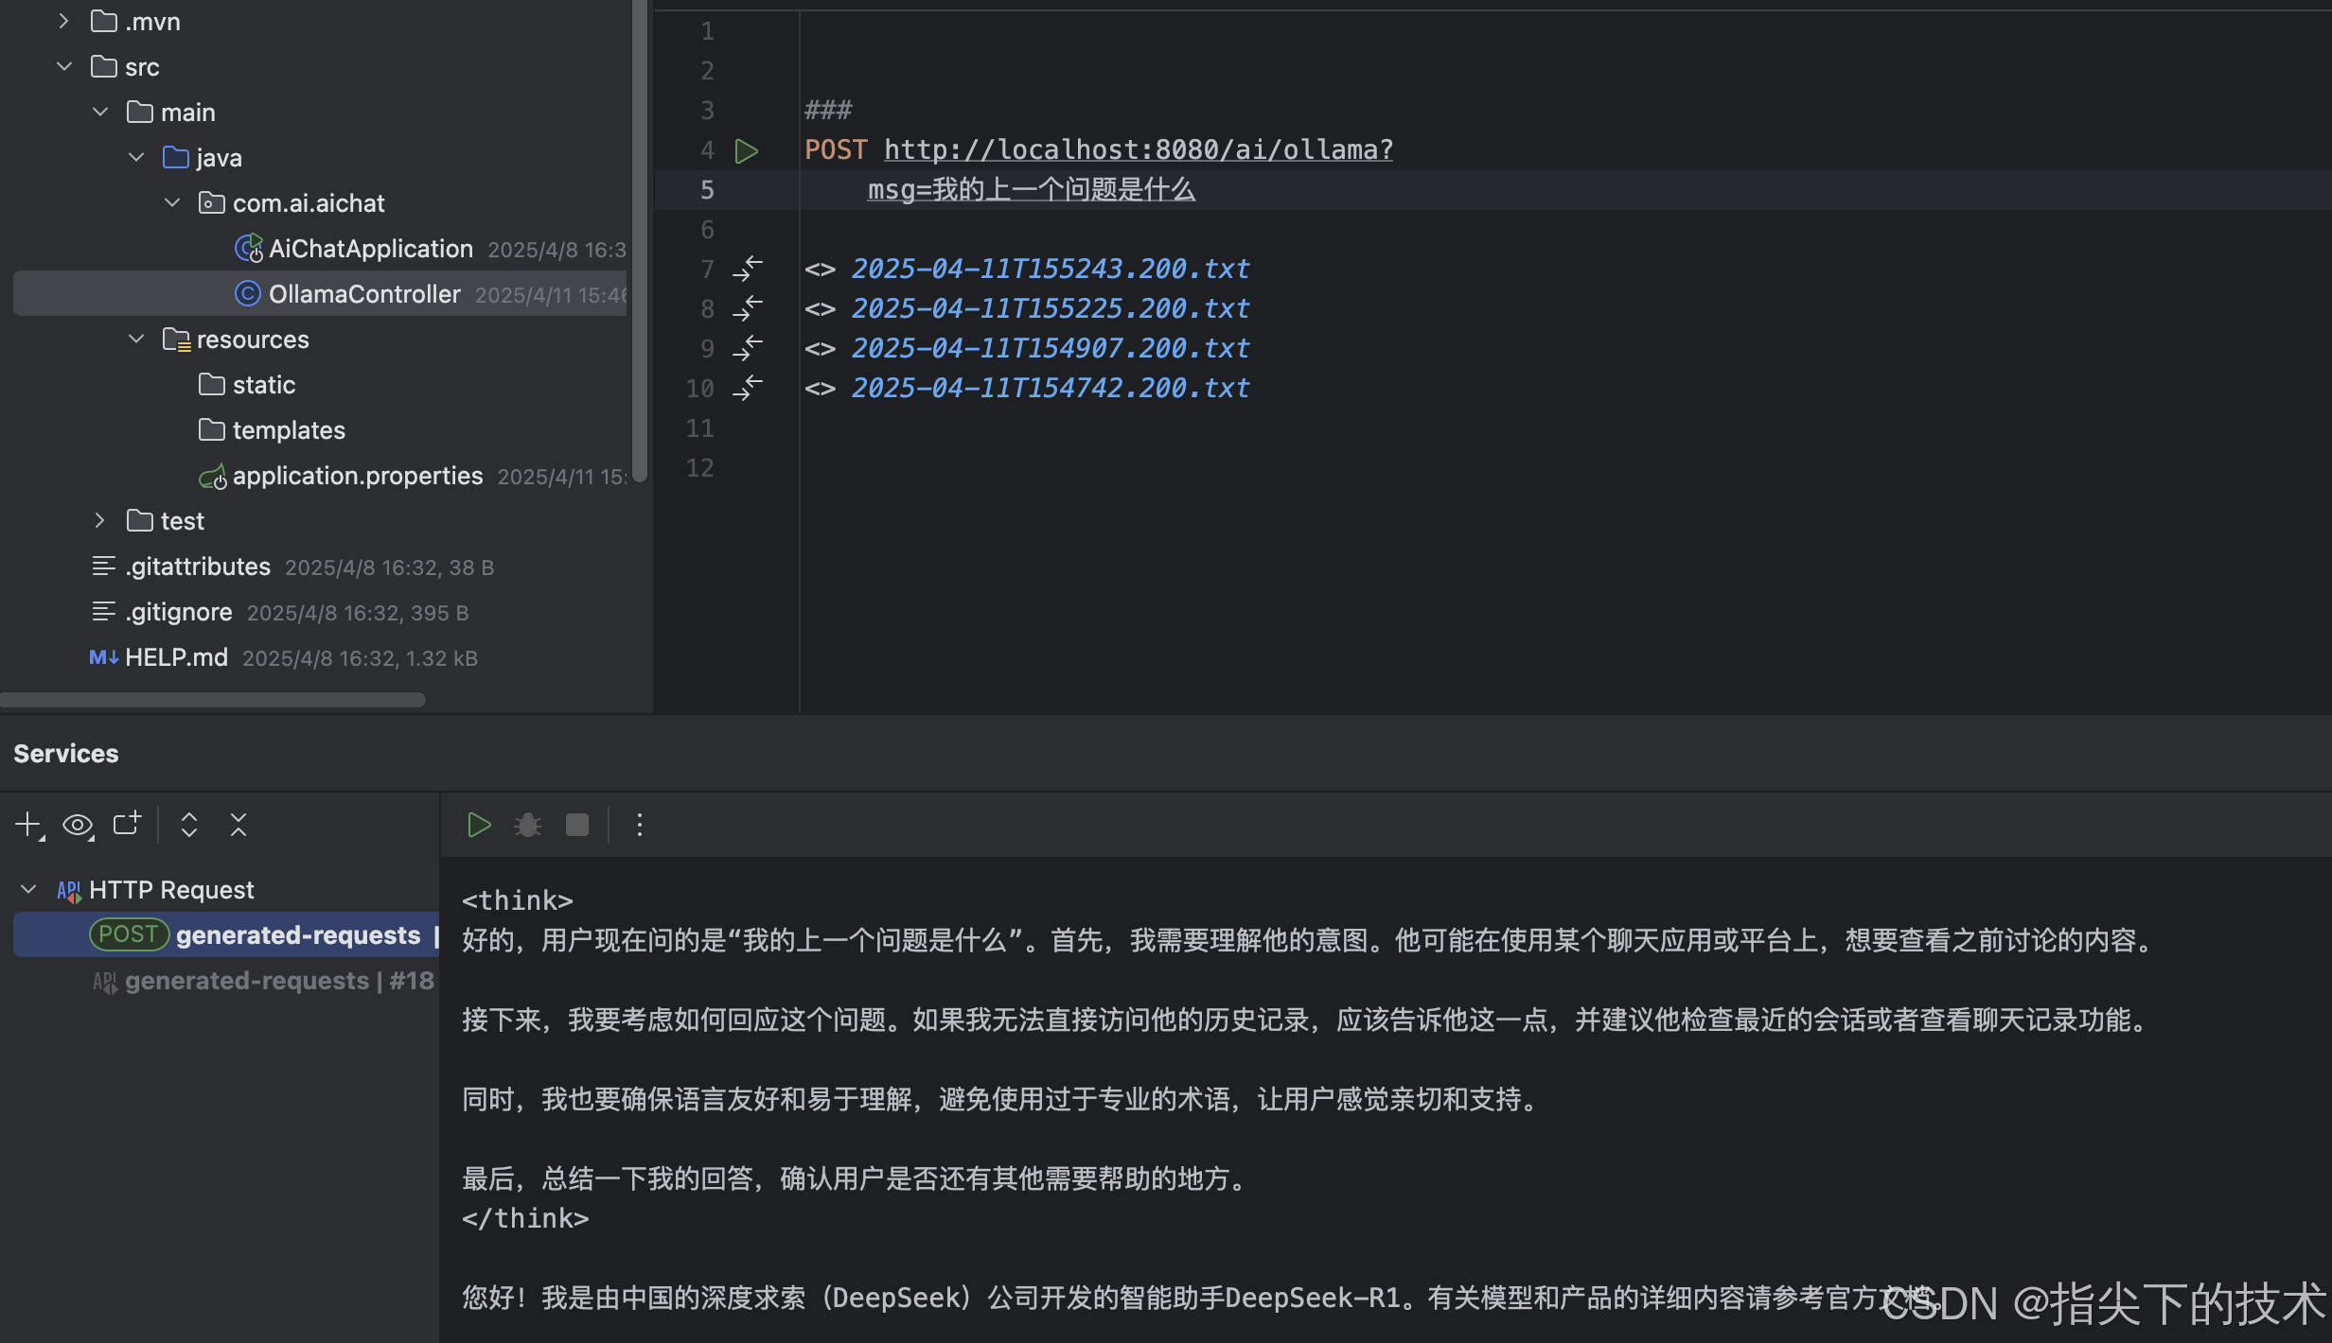
Task: Run the POST request on line 4
Action: [747, 151]
